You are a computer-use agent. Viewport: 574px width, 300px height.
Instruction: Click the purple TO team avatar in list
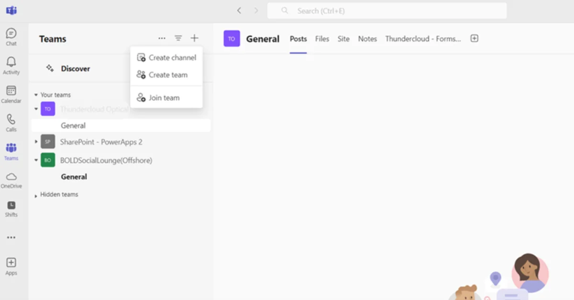[x=48, y=109]
